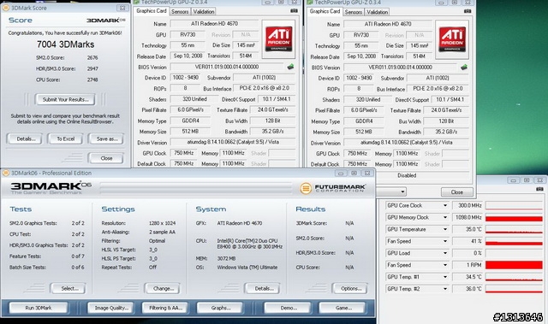Open the Graphs tool

coord(220,308)
